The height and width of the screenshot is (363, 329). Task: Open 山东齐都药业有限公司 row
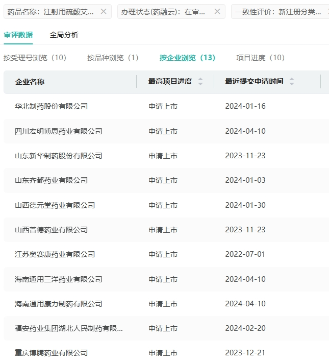point(166,180)
